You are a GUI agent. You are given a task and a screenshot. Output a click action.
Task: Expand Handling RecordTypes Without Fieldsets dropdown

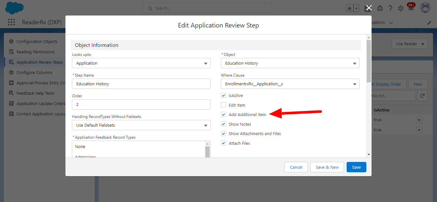coord(141,125)
